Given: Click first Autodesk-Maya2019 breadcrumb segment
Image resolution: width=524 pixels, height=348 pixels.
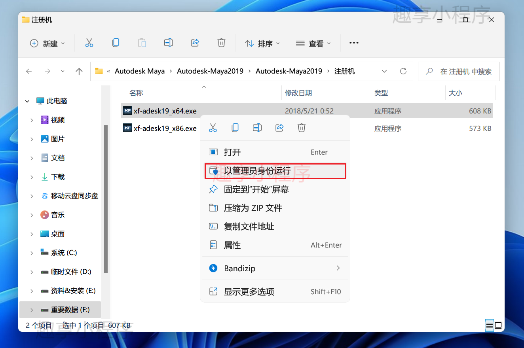Looking at the screenshot, I should tap(210, 71).
